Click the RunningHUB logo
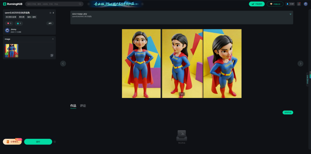This screenshot has width=311, height=154. (x=13, y=4)
